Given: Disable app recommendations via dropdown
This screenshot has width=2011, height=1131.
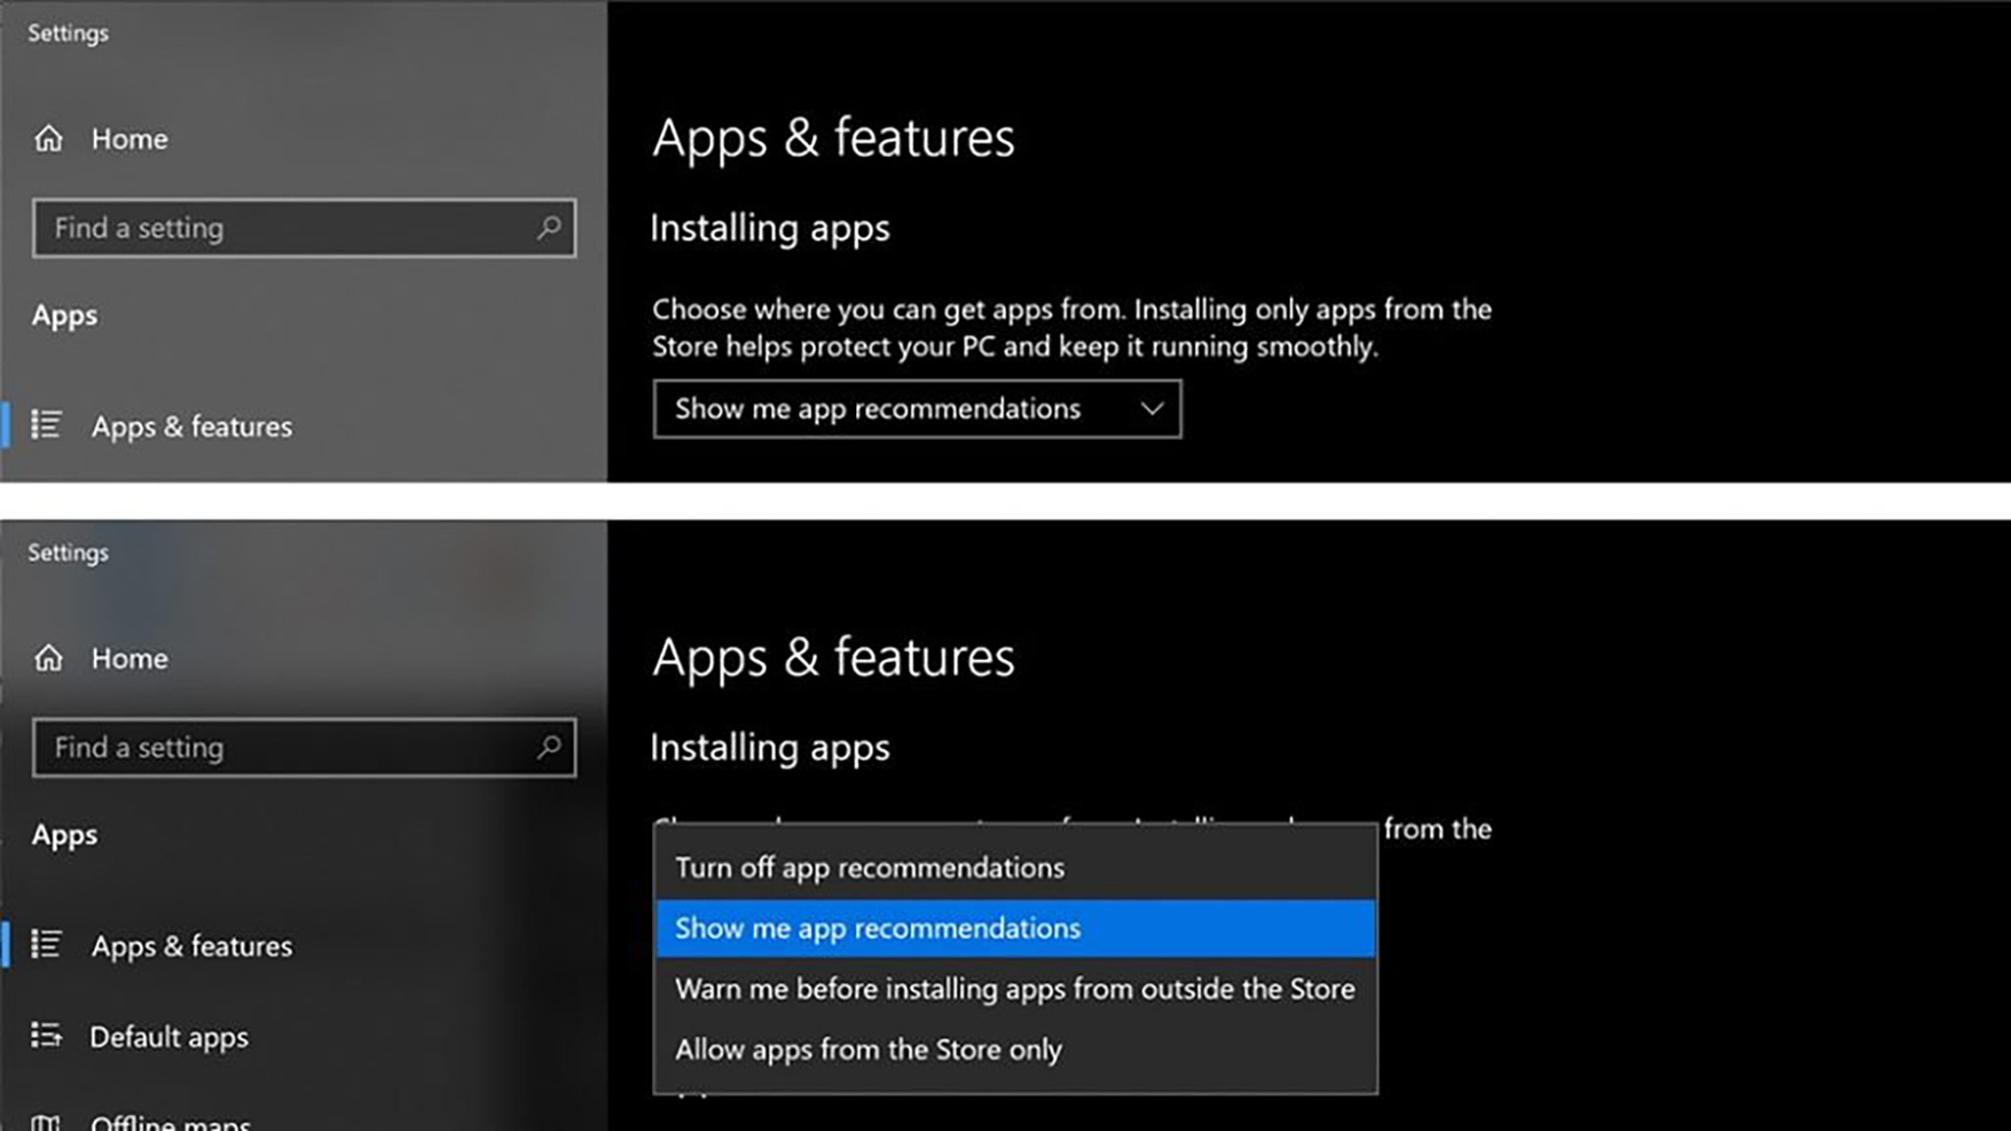Looking at the screenshot, I should 870,866.
